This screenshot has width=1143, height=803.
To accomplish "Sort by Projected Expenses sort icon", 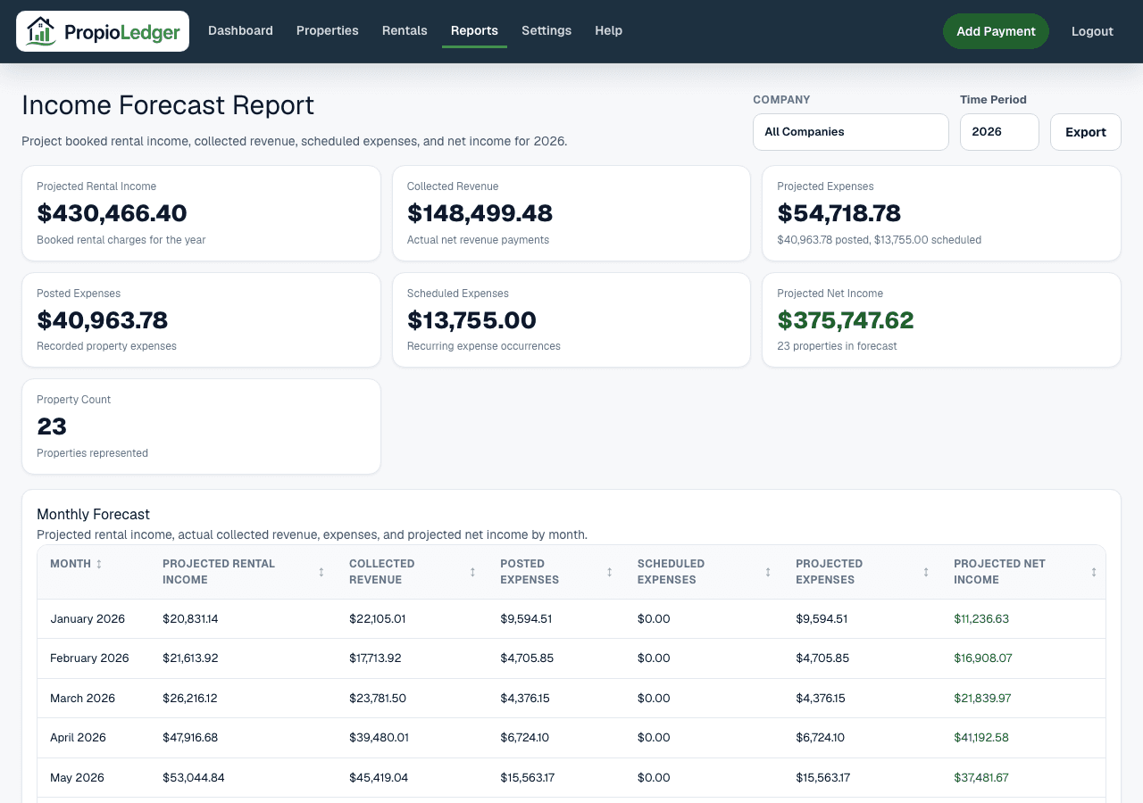I will pos(926,572).
